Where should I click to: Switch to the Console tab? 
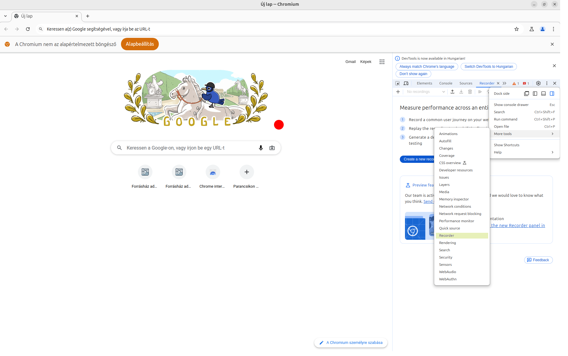[446, 83]
